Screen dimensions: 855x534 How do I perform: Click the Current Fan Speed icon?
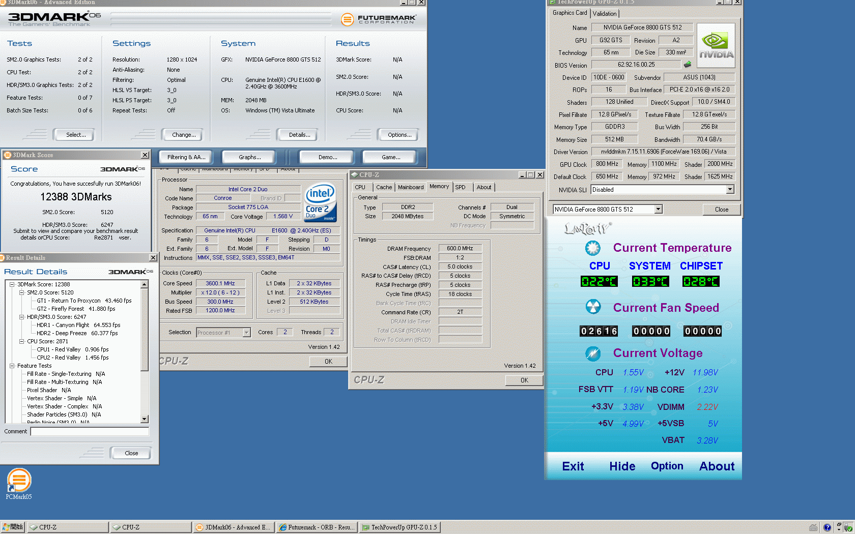pyautogui.click(x=593, y=307)
